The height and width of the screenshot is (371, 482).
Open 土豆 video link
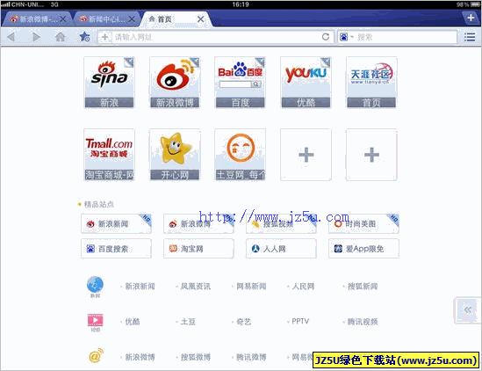pyautogui.click(x=188, y=322)
